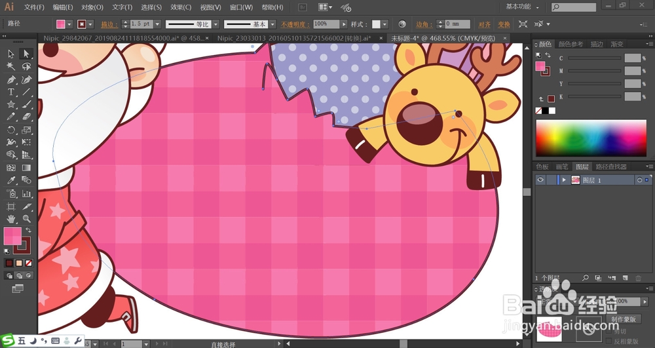Switch toolbox to solid Color mode
655x348 pixels.
[9, 263]
